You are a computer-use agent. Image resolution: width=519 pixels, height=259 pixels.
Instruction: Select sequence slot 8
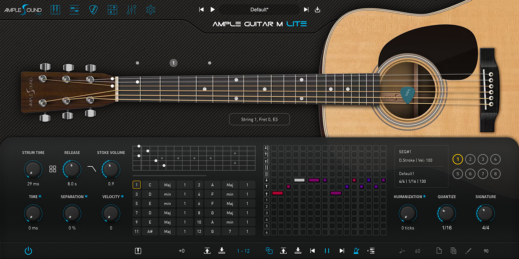coord(495,174)
